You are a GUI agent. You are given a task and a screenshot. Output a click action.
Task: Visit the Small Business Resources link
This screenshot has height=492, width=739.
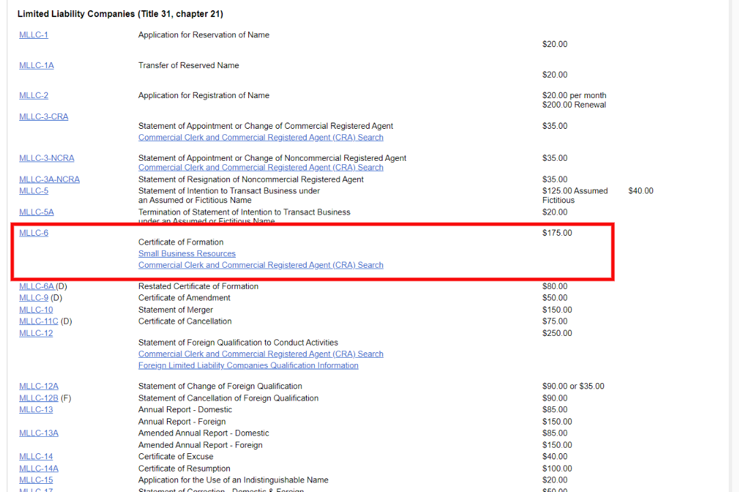(x=187, y=253)
